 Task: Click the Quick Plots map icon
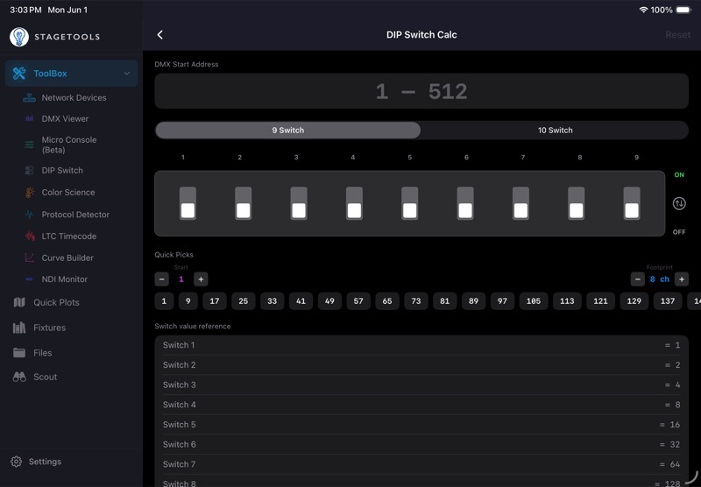19,302
